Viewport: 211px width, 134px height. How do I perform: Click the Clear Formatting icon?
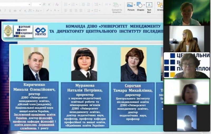click(x=57, y=4)
